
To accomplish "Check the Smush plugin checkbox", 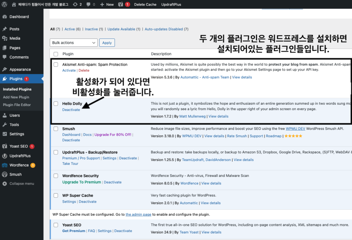I will pyautogui.click(x=56, y=129).
